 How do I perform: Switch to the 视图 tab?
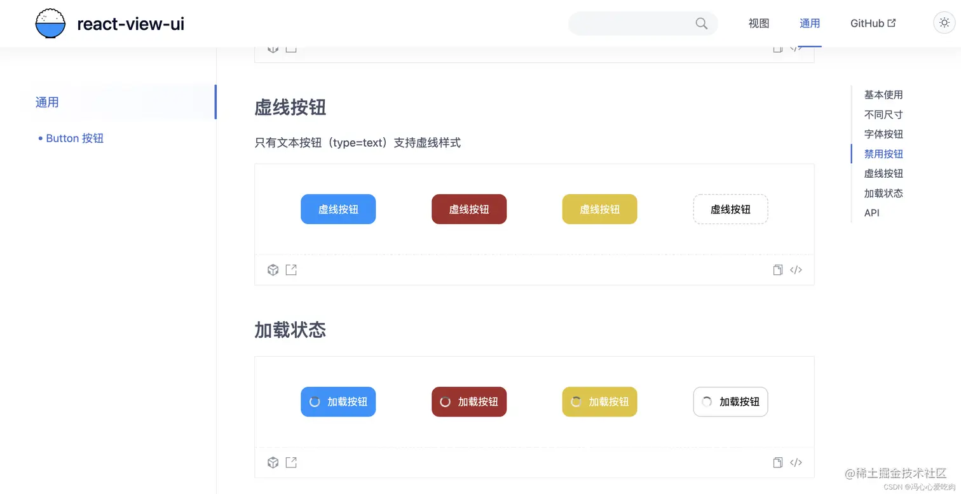pyautogui.click(x=758, y=23)
